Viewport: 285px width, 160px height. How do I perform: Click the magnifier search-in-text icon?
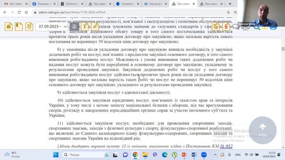point(257,28)
